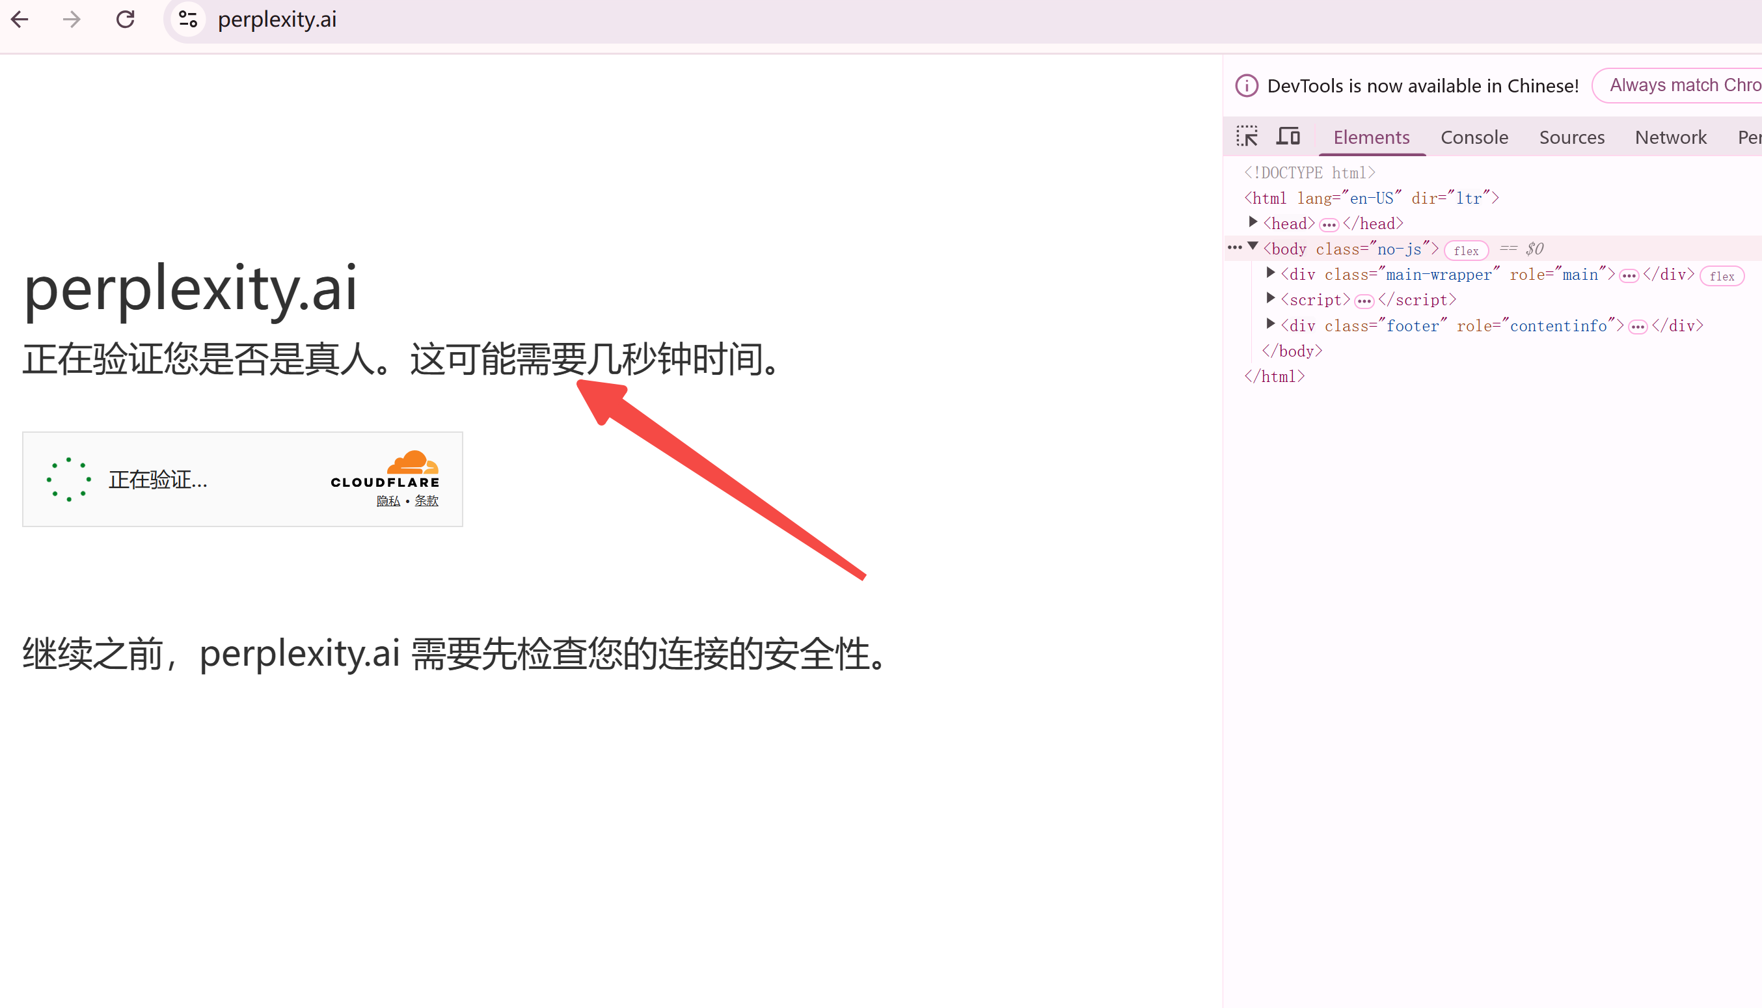Click the 正在验证... status text

158,480
